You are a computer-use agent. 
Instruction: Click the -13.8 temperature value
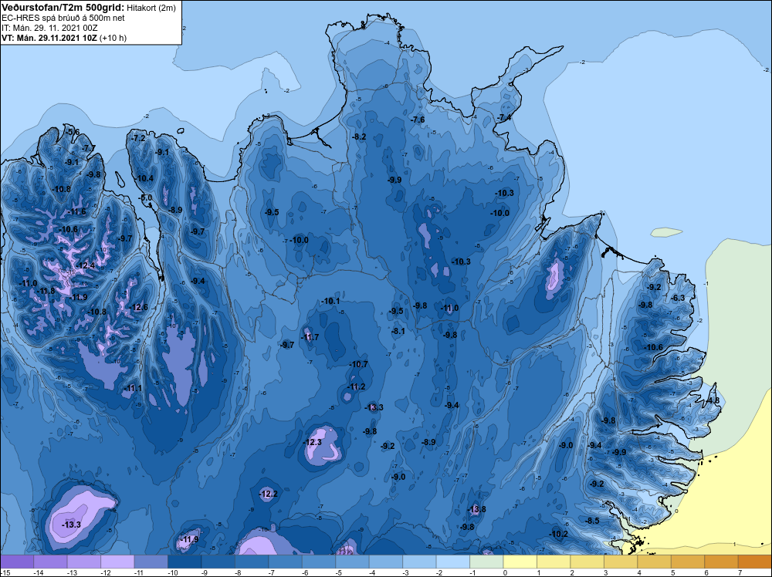476,510
